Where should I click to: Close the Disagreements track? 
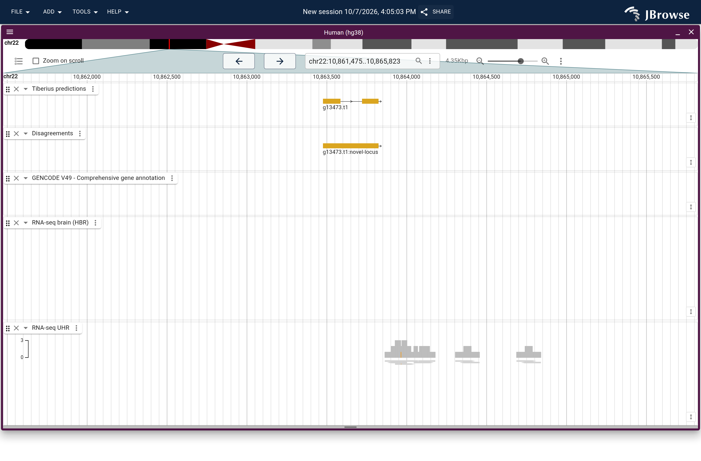pos(17,134)
